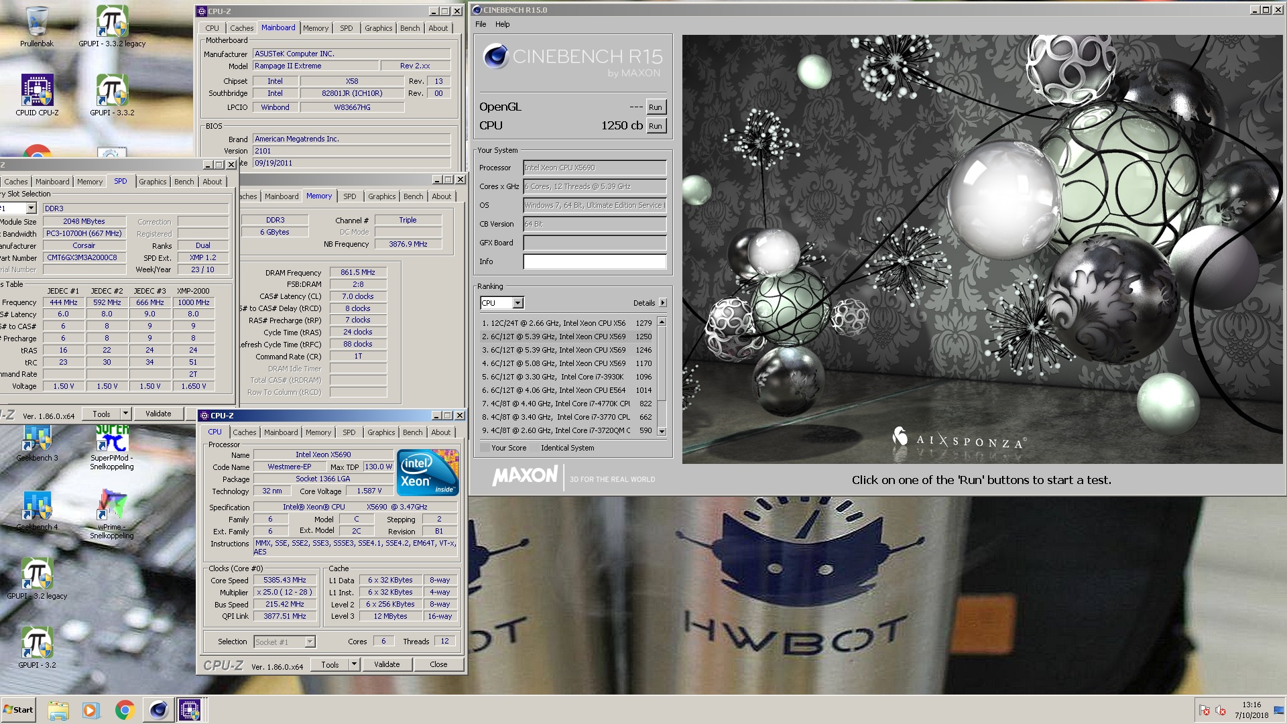Click the Cinebench title bar icon
This screenshot has width=1287, height=724.
pos(477,10)
